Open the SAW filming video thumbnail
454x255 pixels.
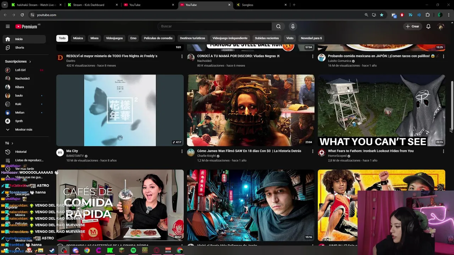250,110
